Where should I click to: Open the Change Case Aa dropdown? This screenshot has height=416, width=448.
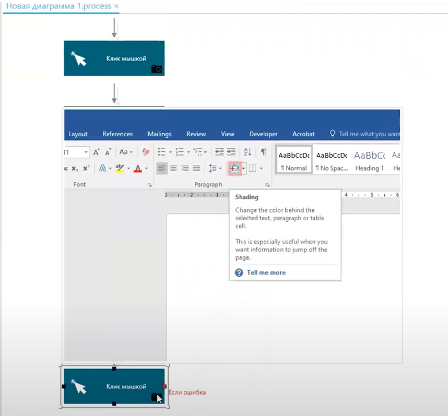point(126,152)
